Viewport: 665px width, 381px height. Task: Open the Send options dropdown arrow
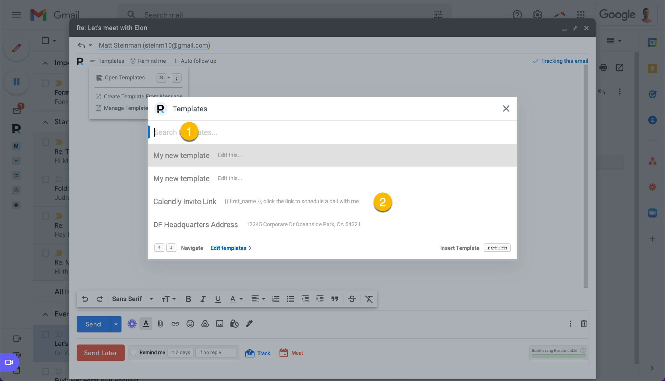pyautogui.click(x=116, y=324)
